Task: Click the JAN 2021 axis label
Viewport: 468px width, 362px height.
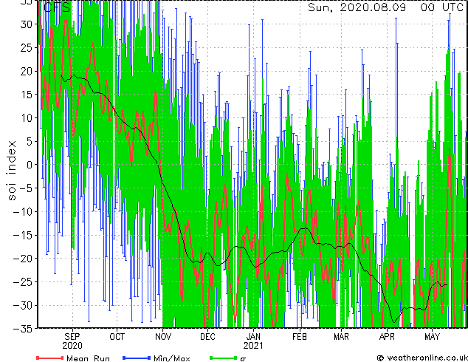Action: point(253,341)
